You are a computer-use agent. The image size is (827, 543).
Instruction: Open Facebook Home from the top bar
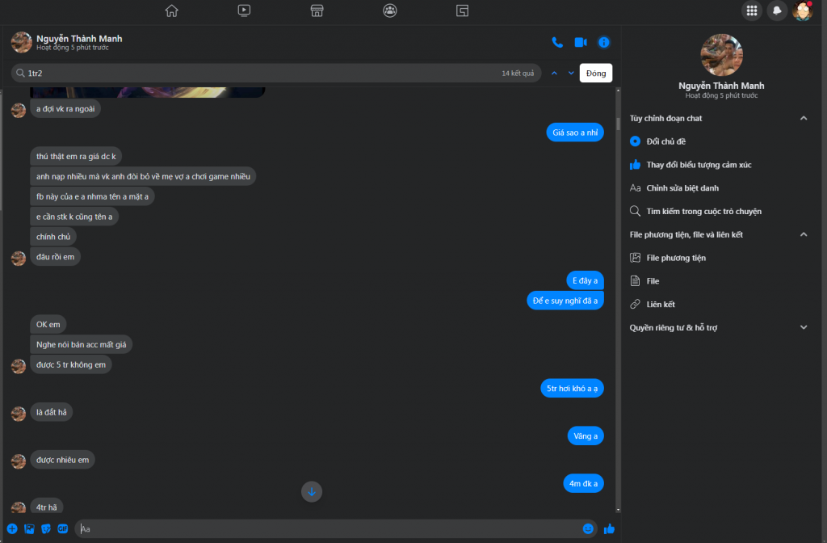pos(171,11)
